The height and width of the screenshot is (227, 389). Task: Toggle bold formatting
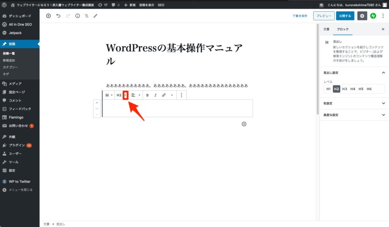coord(147,95)
